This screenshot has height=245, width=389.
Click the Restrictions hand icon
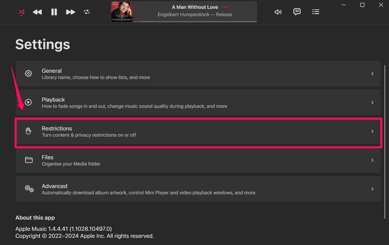(x=29, y=131)
